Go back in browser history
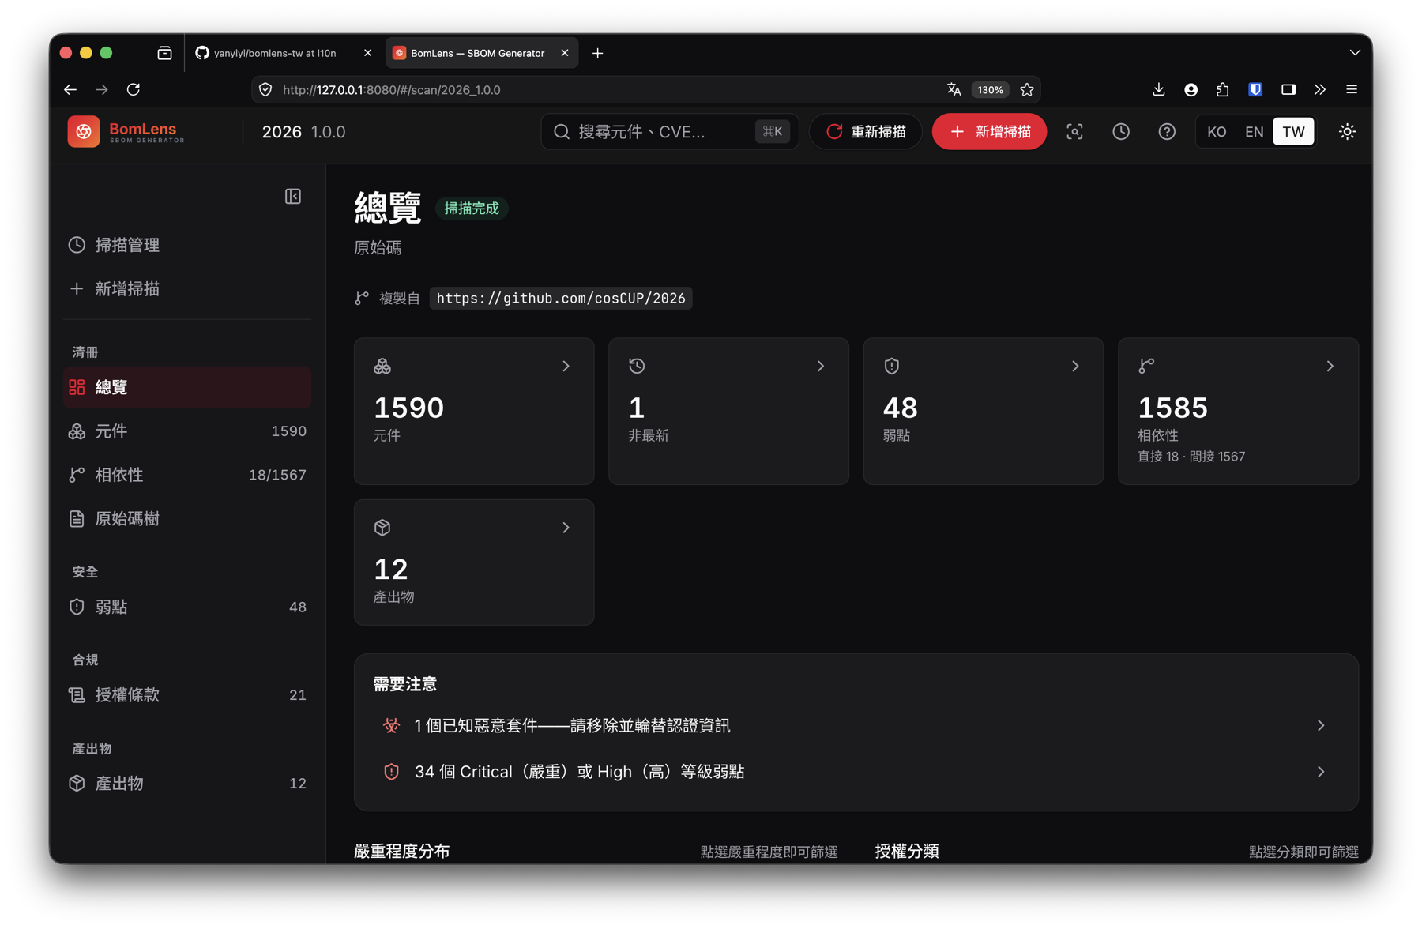This screenshot has width=1422, height=929. [70, 89]
